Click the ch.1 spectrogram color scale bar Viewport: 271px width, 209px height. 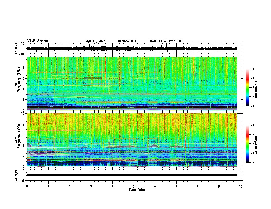pyautogui.click(x=247, y=87)
